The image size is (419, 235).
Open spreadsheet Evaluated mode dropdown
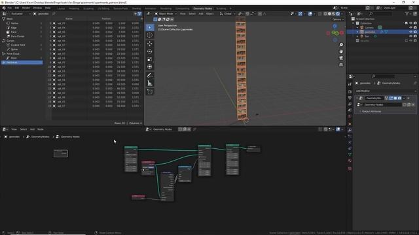pyautogui.click(x=20, y=14)
